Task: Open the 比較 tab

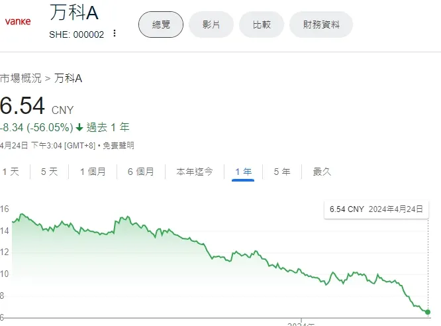Action: tap(262, 25)
